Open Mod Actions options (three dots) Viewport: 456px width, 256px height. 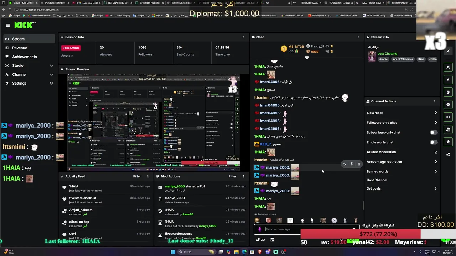pyautogui.click(x=244, y=176)
